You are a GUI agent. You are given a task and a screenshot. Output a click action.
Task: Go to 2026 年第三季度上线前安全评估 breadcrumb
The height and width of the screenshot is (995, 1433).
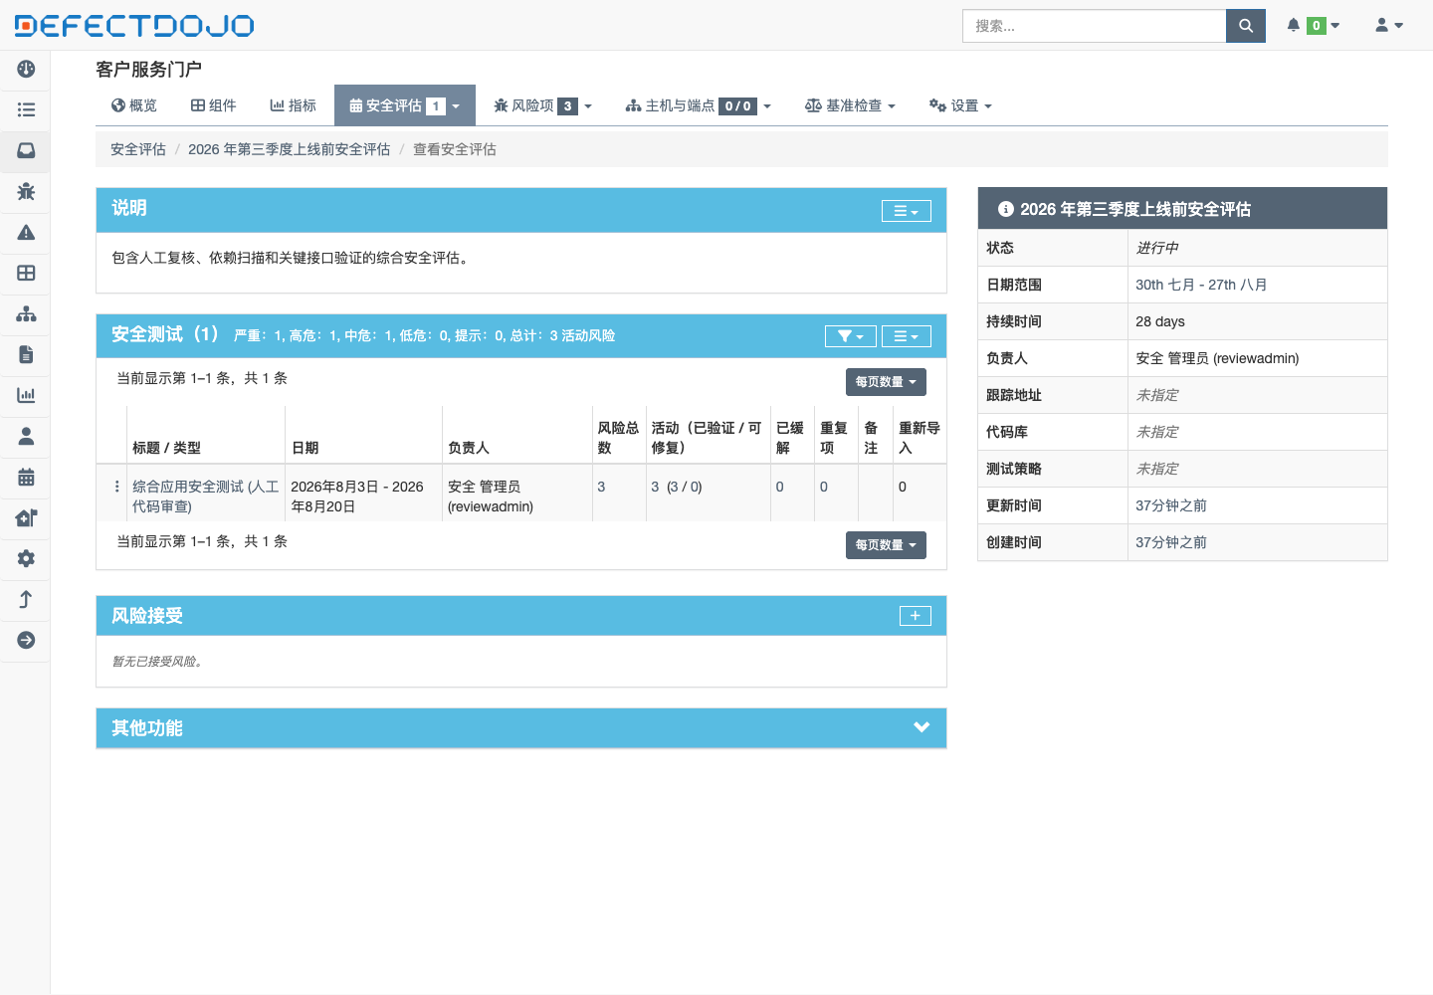point(289,149)
